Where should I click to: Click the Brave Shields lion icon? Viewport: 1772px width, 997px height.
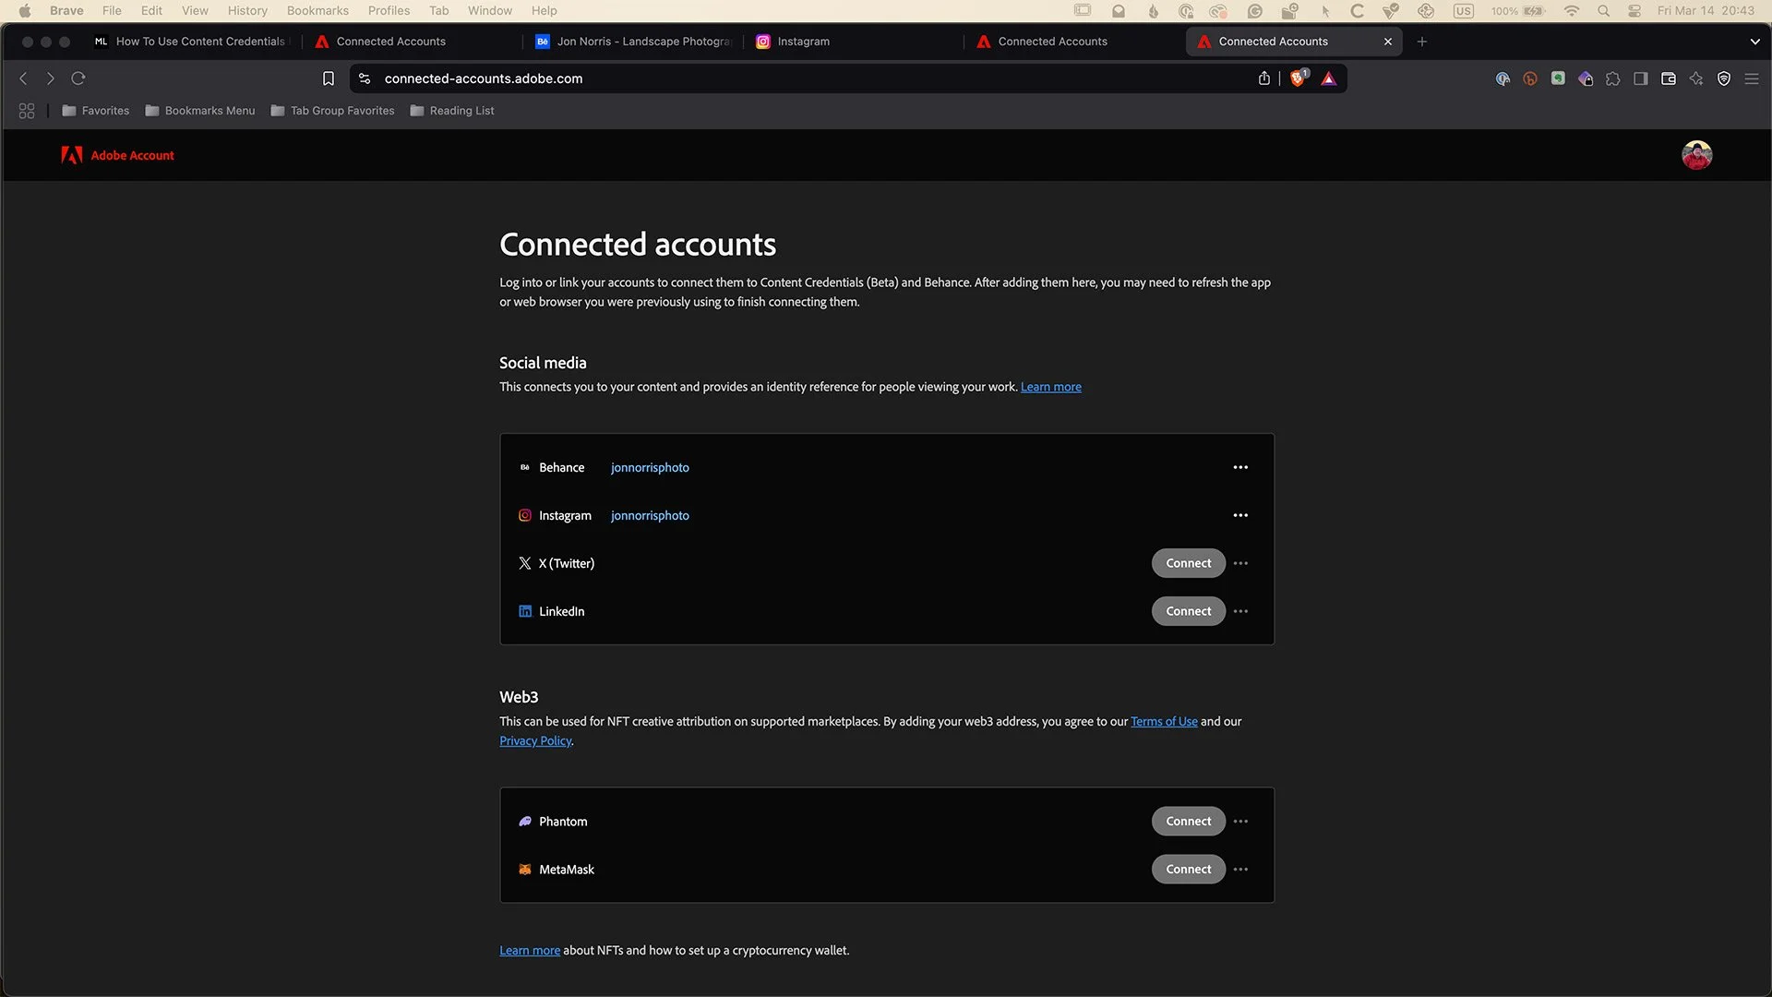[1299, 78]
